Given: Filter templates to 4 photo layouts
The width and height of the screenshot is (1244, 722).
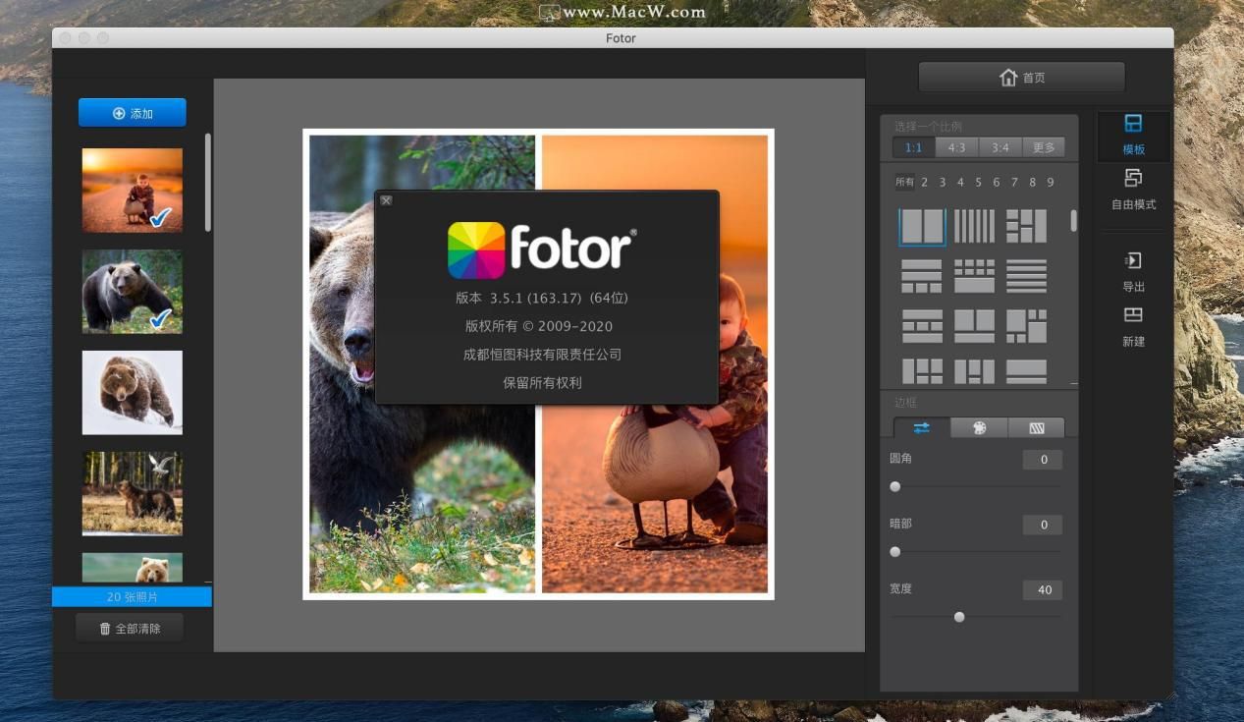Looking at the screenshot, I should [960, 182].
